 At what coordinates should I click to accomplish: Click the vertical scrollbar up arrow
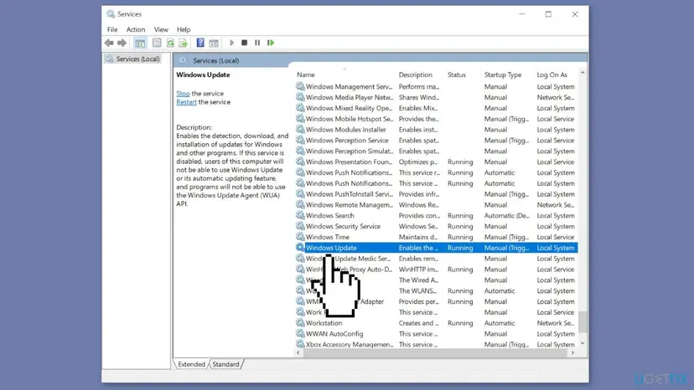click(583, 73)
